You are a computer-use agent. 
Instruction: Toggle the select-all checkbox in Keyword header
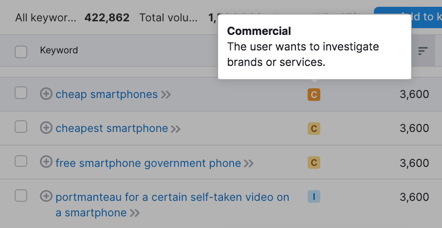point(21,51)
